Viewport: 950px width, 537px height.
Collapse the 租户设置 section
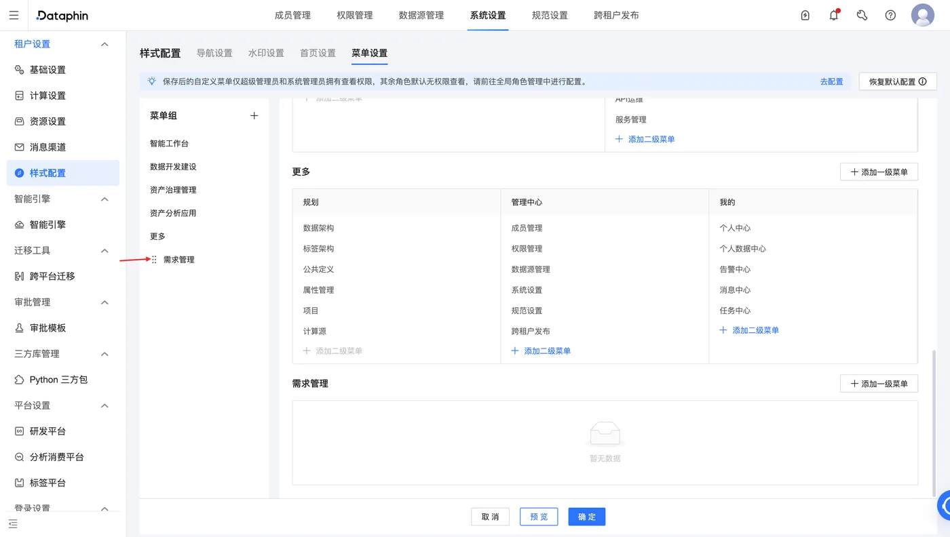pos(104,44)
